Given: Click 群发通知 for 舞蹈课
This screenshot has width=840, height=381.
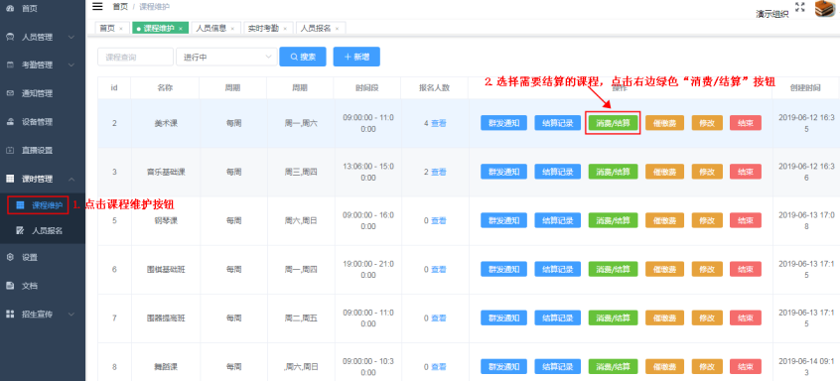Looking at the screenshot, I should point(504,366).
